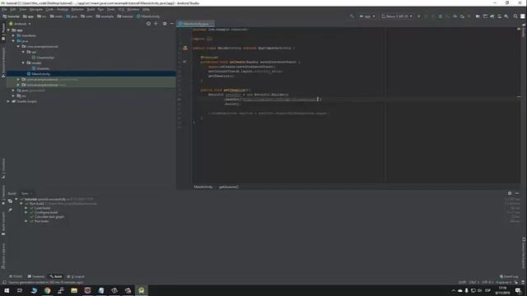527x296 pixels.
Task: Open the Navigate menu
Action: pos(36,9)
